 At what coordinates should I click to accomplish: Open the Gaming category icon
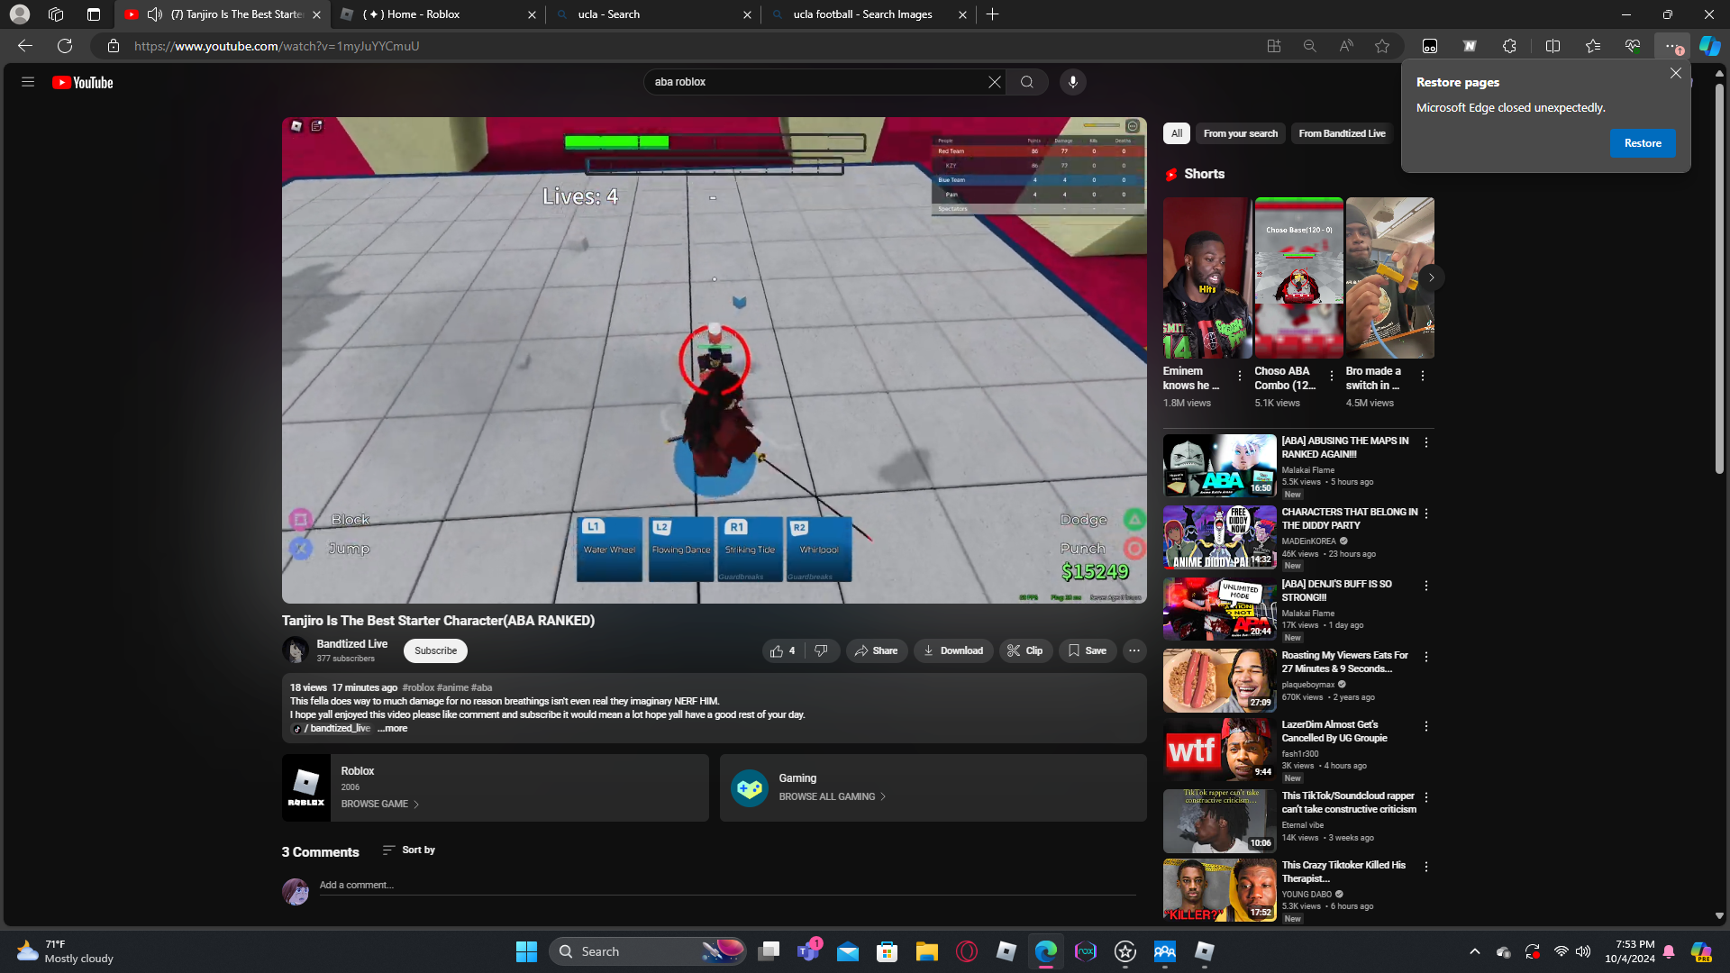[x=749, y=788]
